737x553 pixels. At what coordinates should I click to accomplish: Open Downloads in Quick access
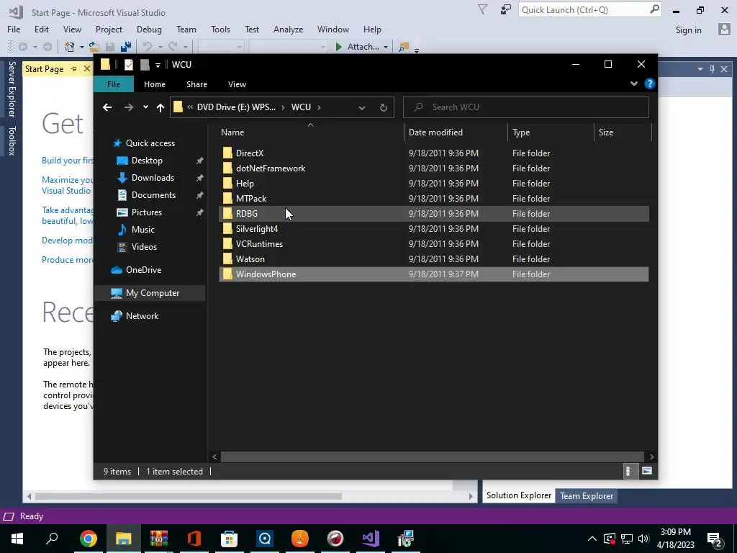(x=153, y=178)
